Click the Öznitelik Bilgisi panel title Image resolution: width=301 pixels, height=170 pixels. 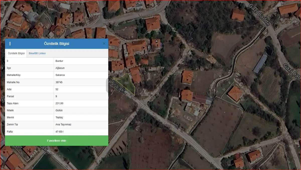57,43
